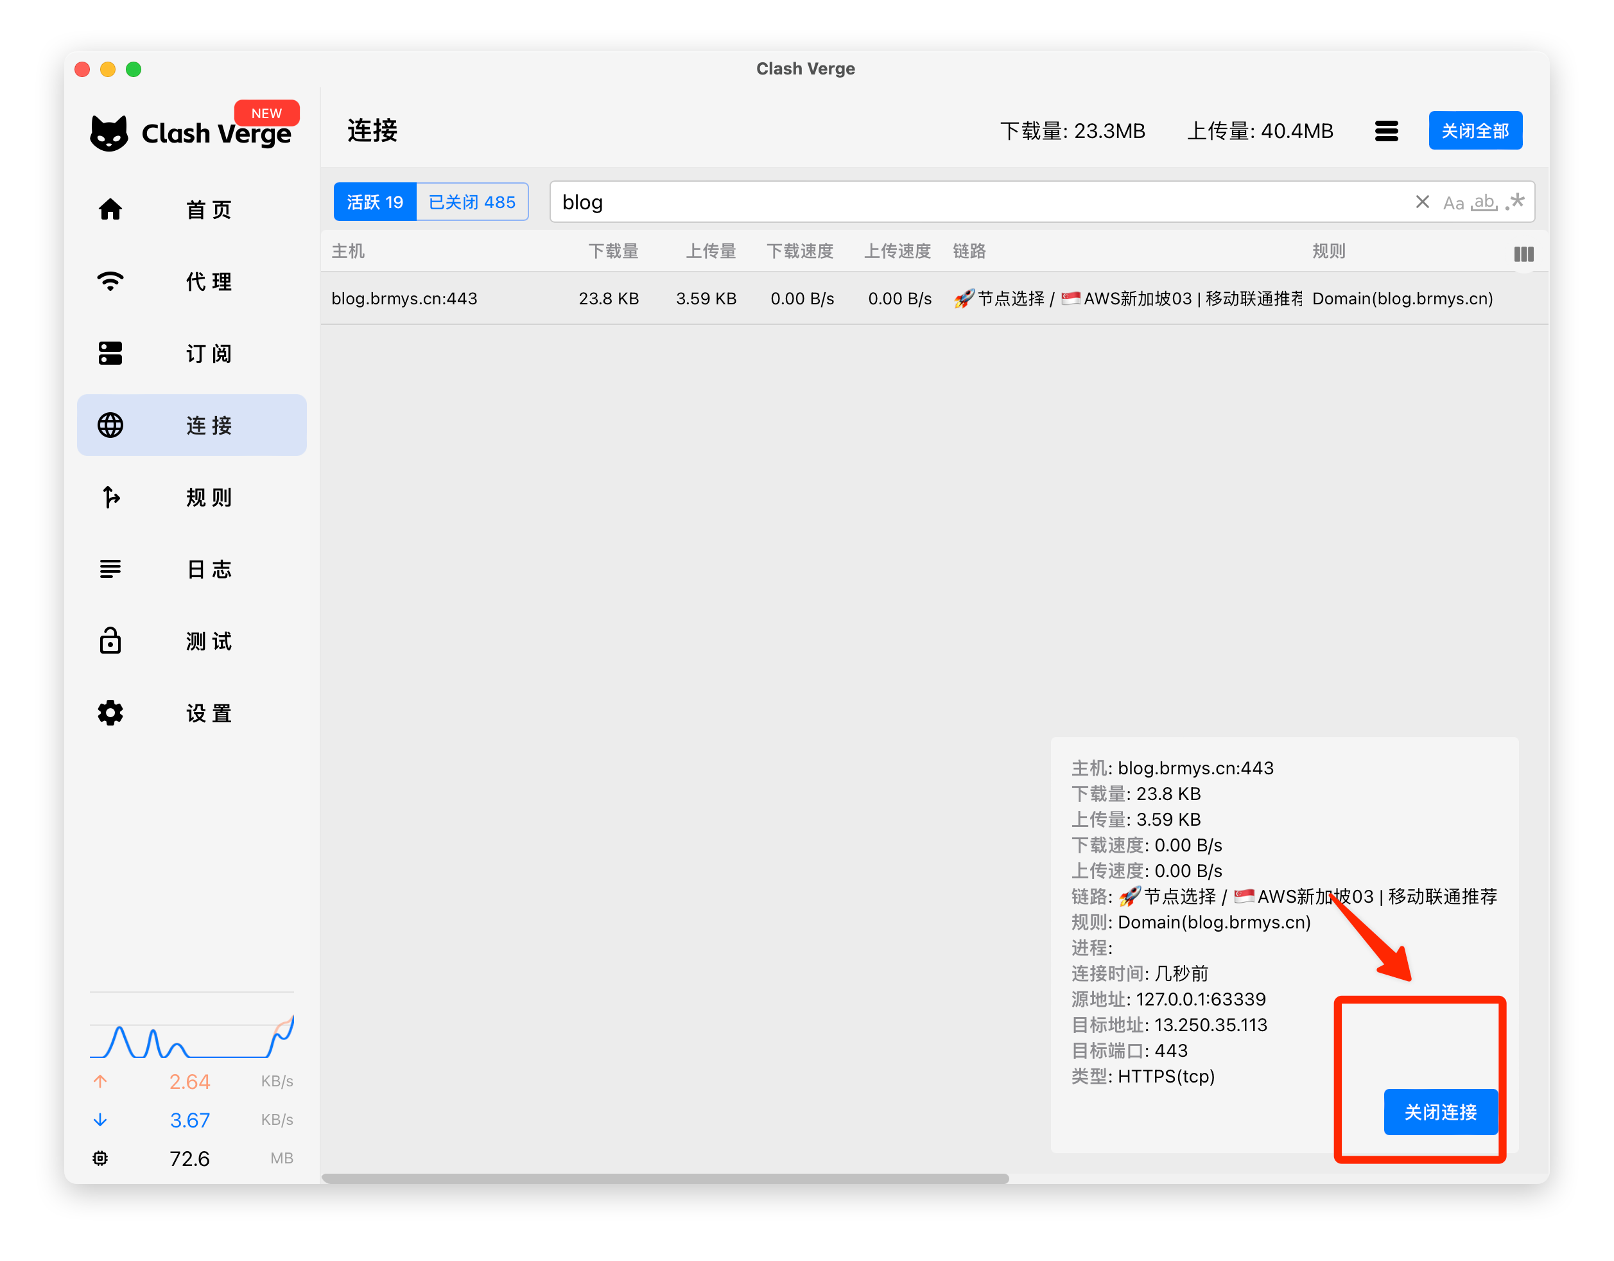1614x1261 pixels.
Task: Click the subscription server icon
Action: point(110,353)
